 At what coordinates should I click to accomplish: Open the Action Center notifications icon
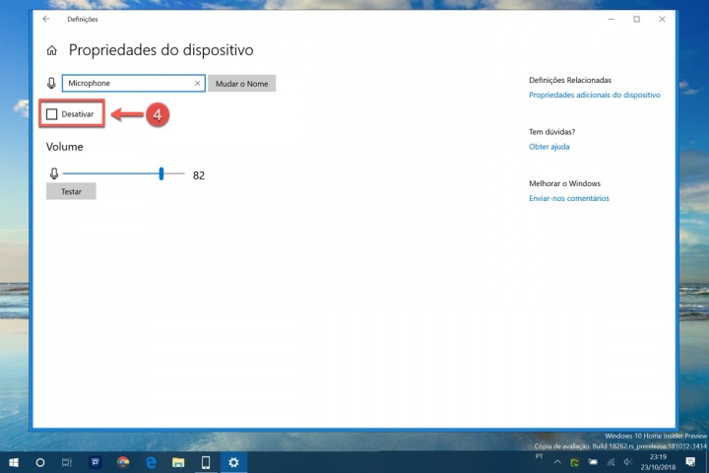point(690,462)
